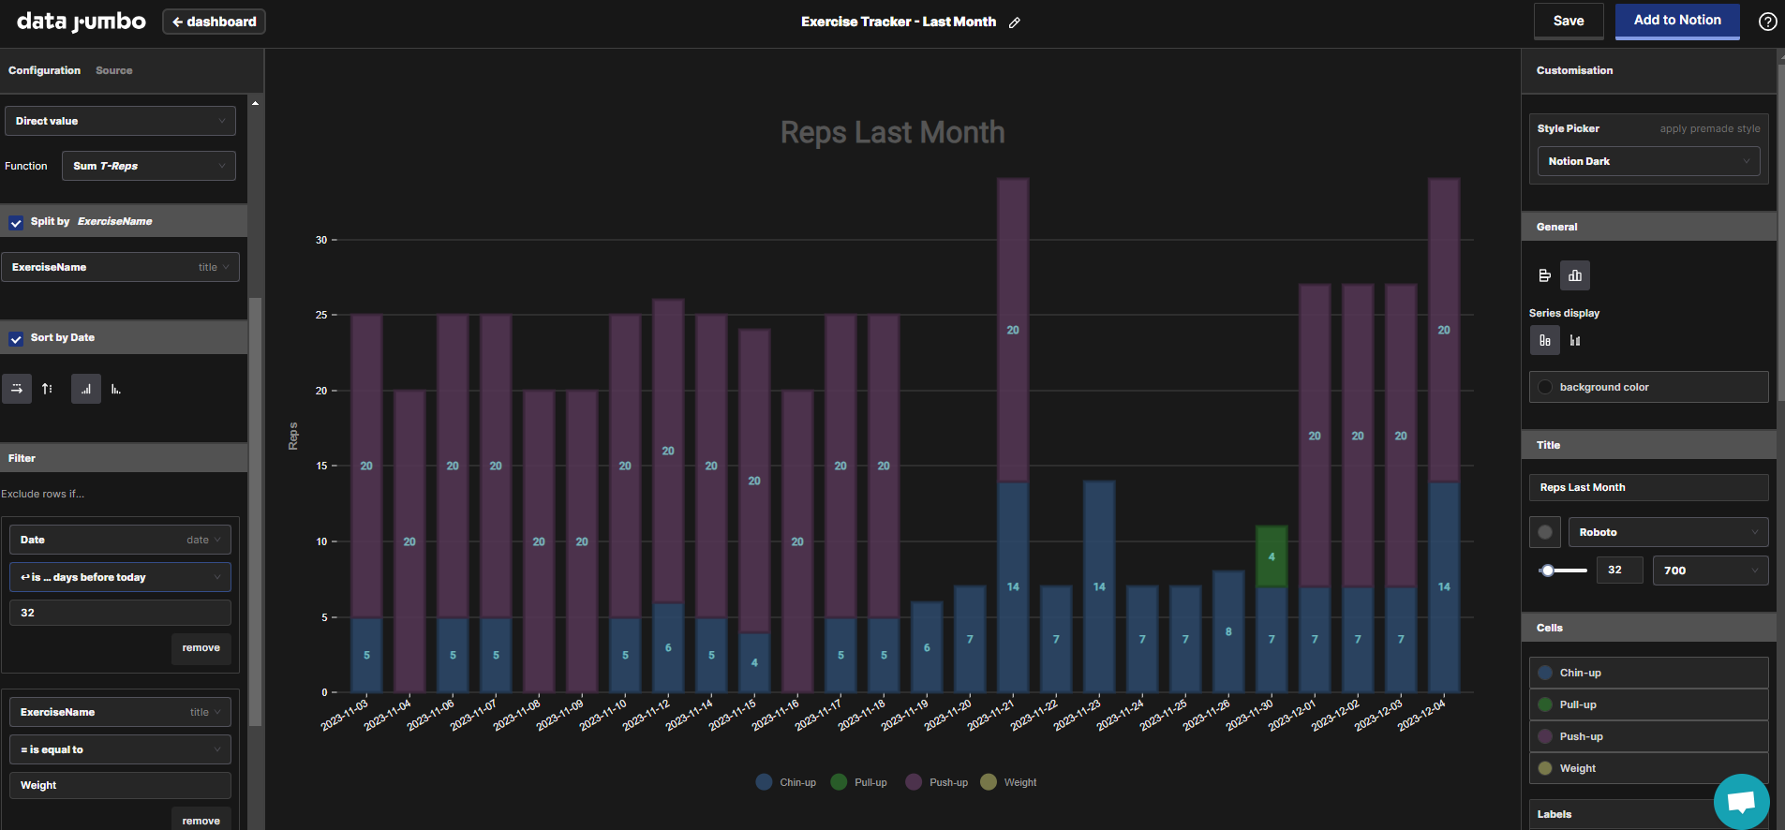
Task: Click the title font size field 32
Action: click(1620, 571)
